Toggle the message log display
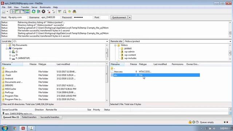 (x=13, y=12)
